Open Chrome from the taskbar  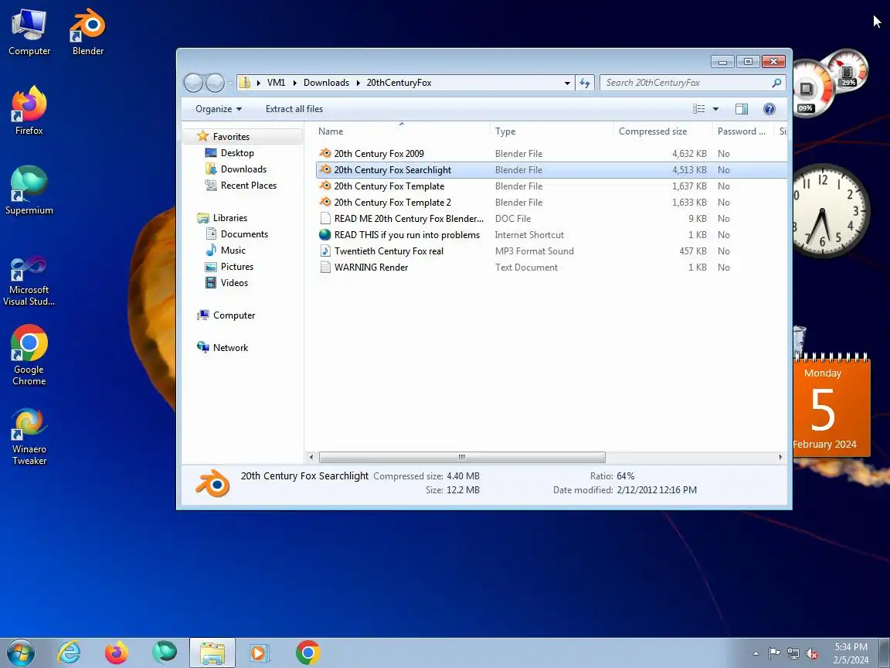pos(307,653)
